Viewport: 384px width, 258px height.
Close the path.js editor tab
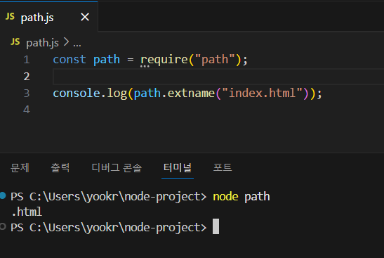point(85,17)
